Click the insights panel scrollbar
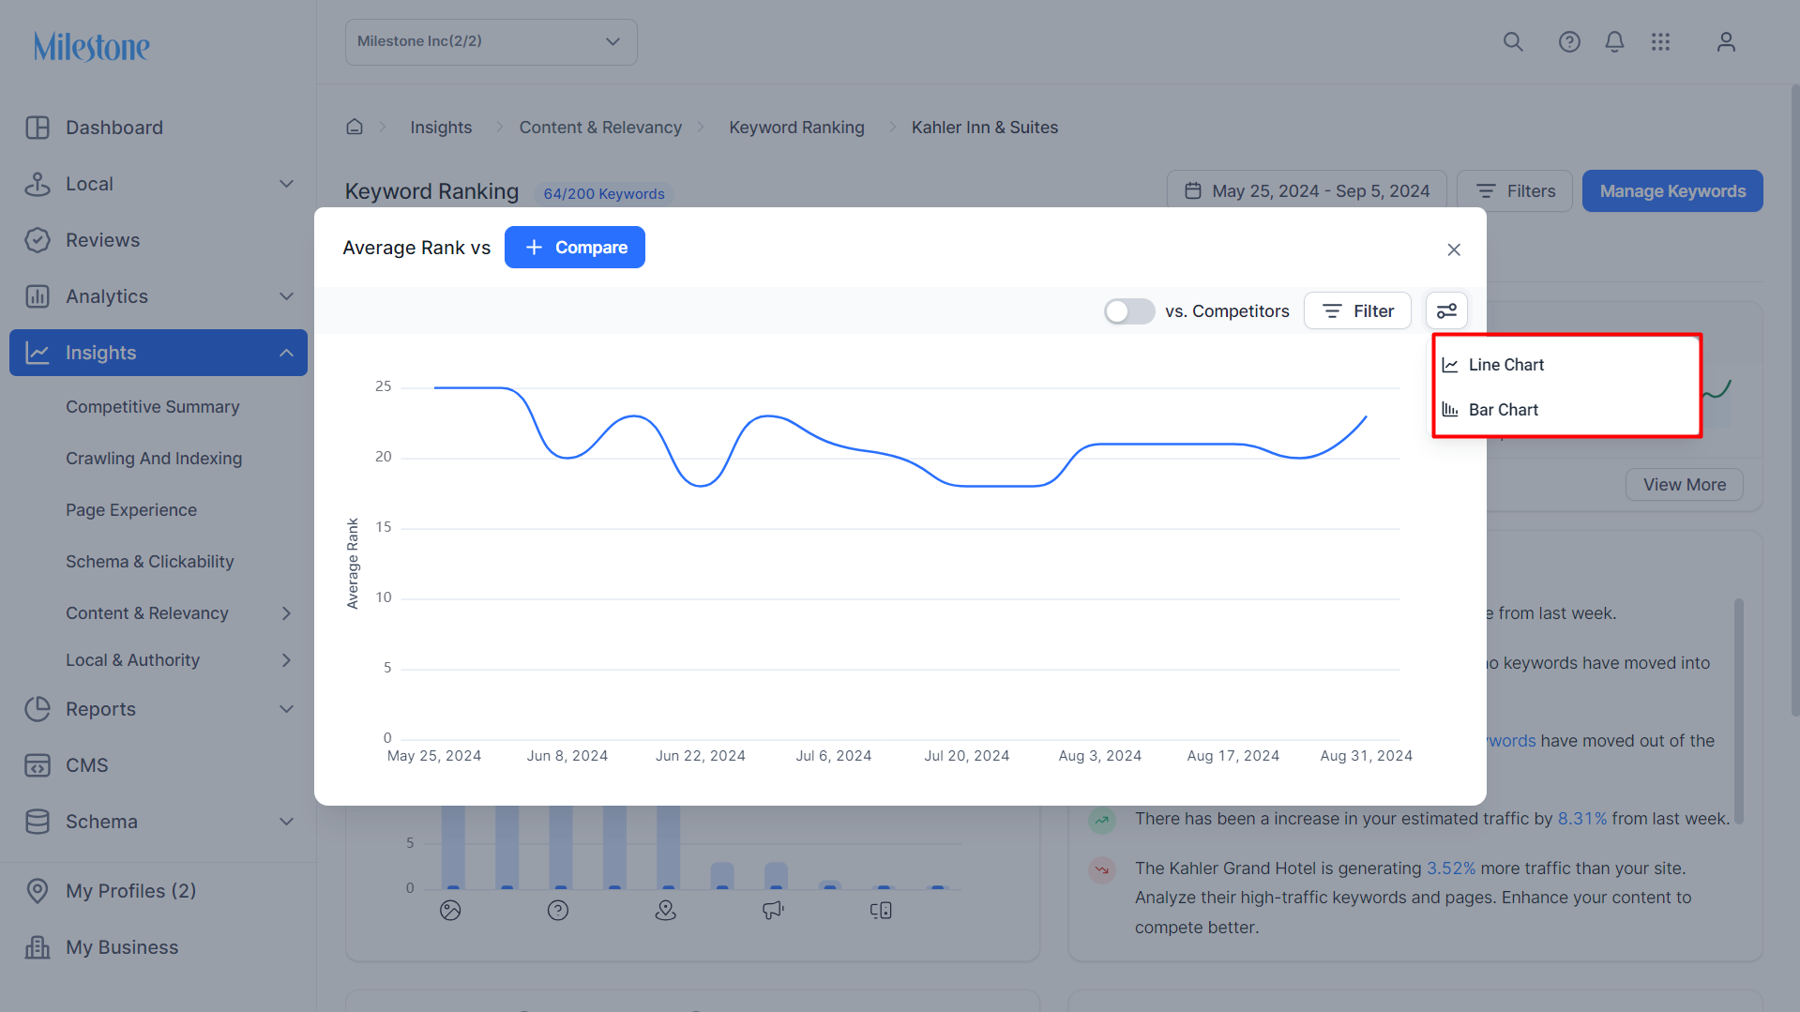Viewport: 1800px width, 1012px height. 1739,713
